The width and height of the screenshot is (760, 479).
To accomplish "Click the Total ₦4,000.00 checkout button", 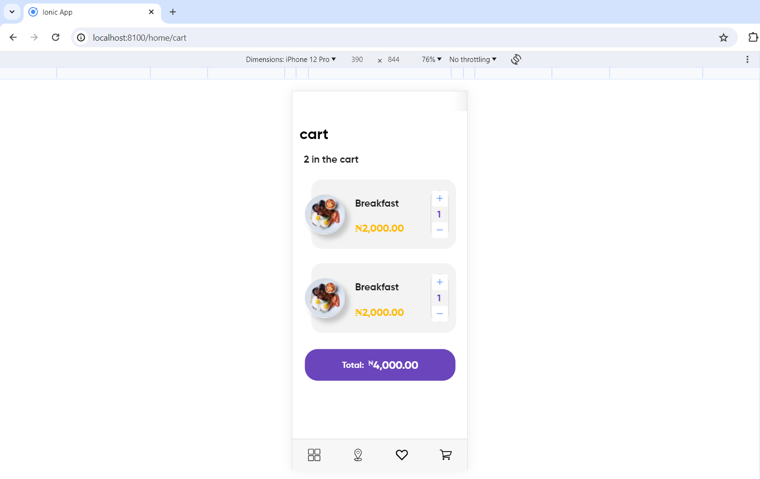I will 380,365.
